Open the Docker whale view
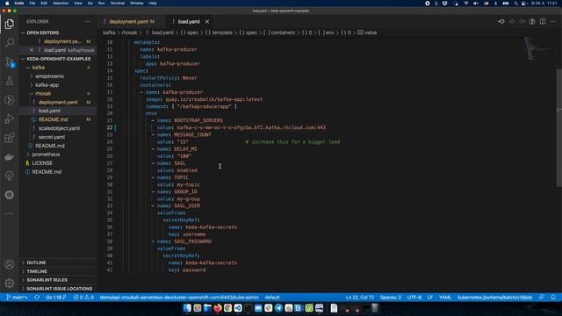 (10, 156)
